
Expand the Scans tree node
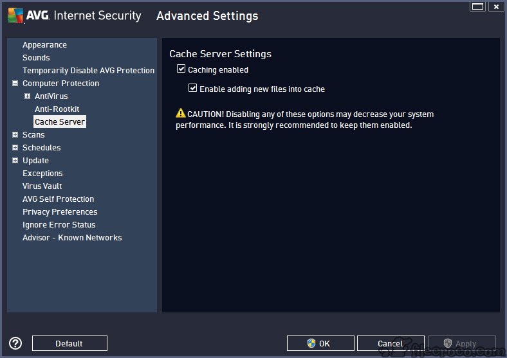15,135
